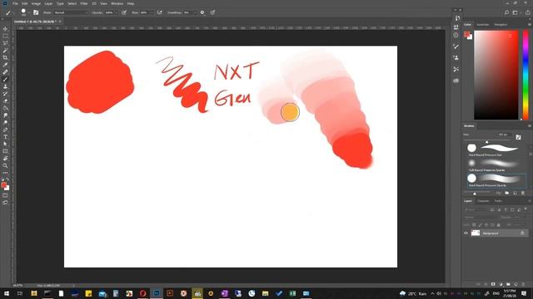Toggle airbrush-style build-up button
Screen dimensions: 533x299
click(159, 12)
